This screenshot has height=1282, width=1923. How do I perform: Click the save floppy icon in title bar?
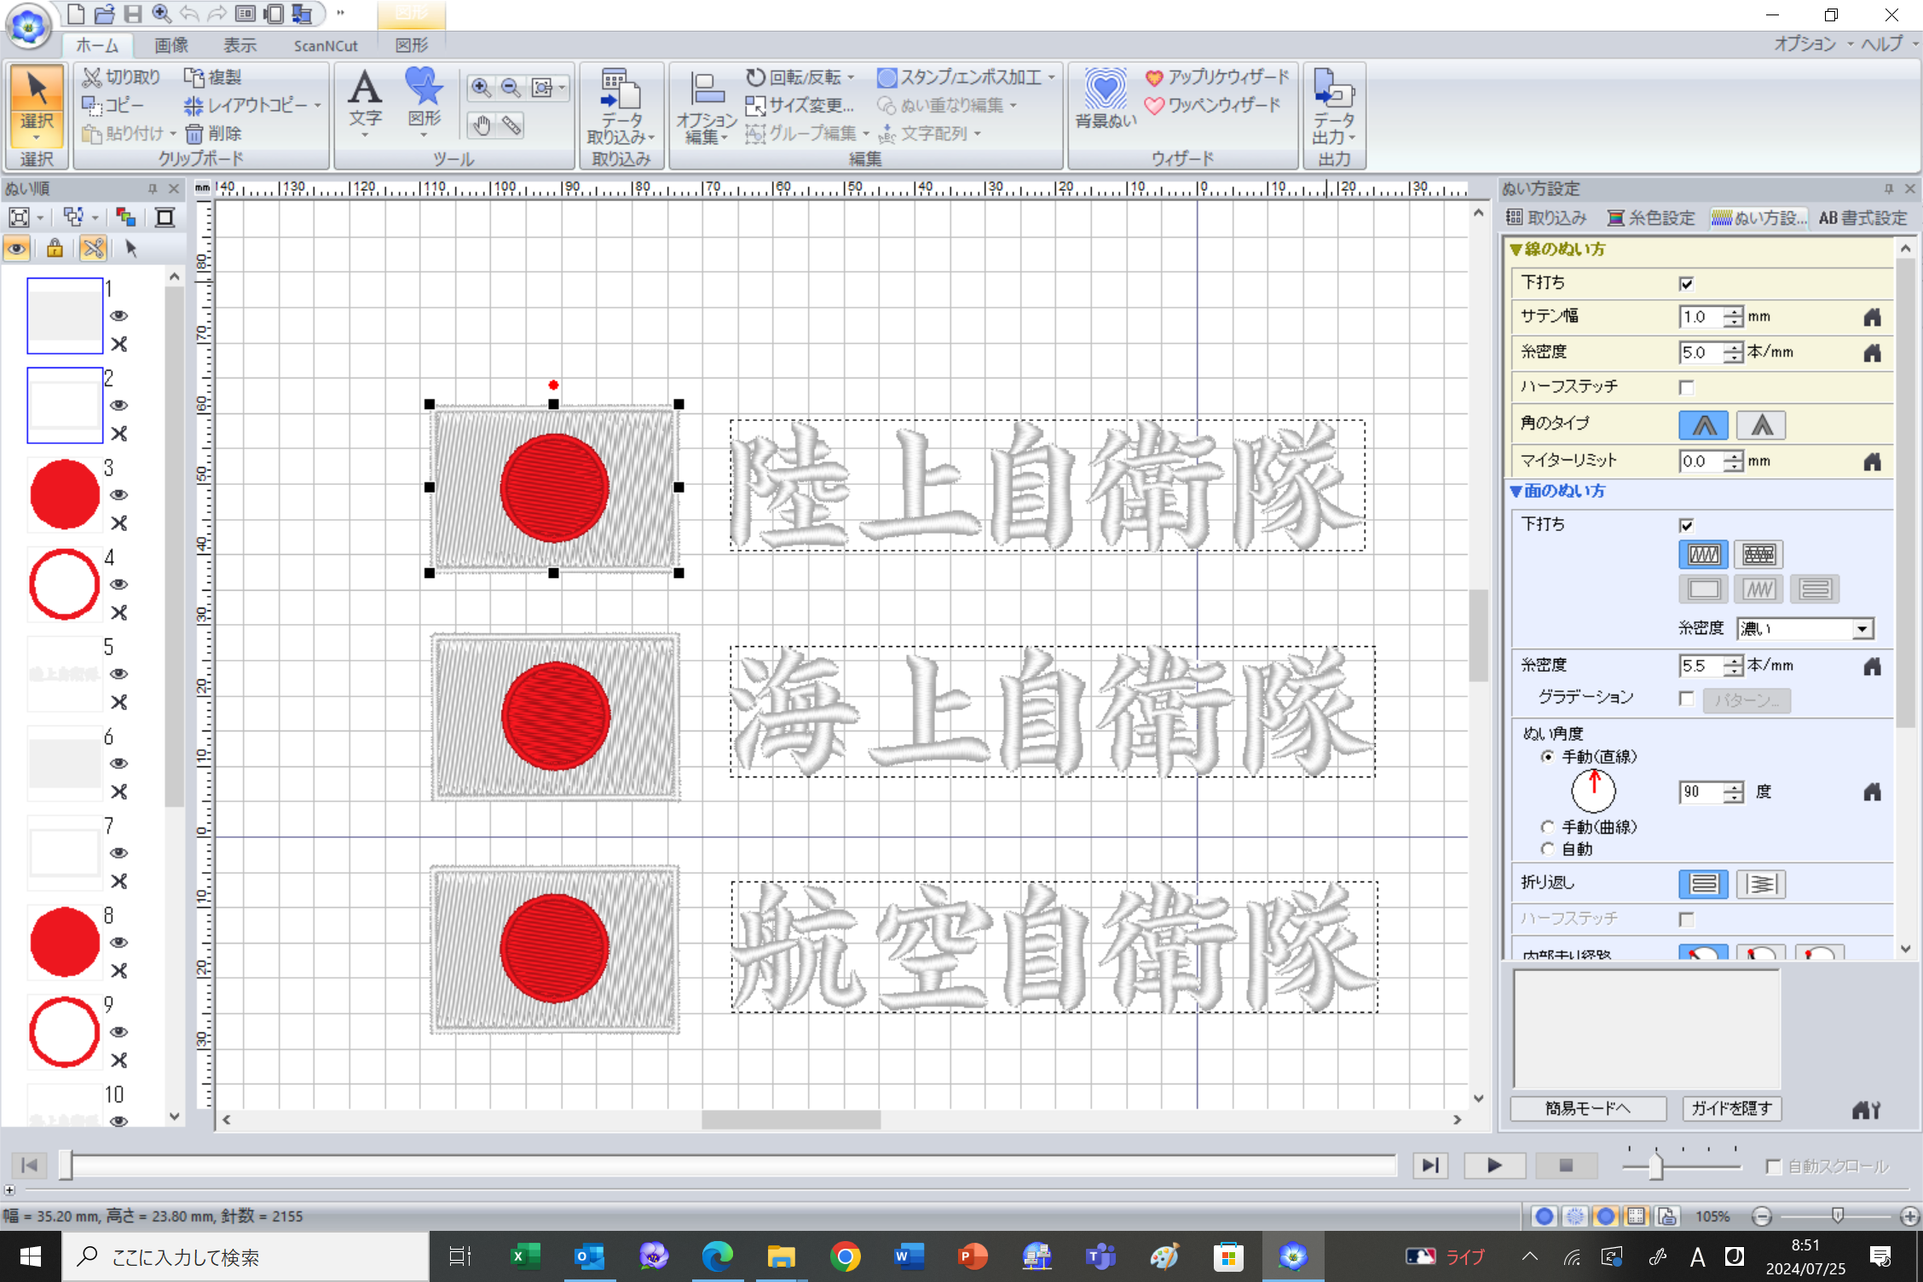pos(132,14)
